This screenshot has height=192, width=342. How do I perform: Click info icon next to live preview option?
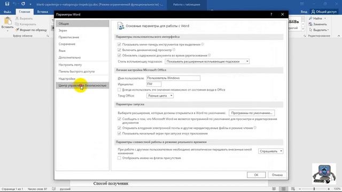tap(174, 50)
